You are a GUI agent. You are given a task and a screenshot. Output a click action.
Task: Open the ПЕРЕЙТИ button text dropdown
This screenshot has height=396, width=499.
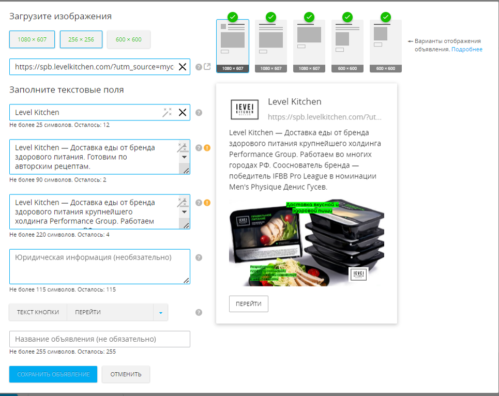coord(160,312)
